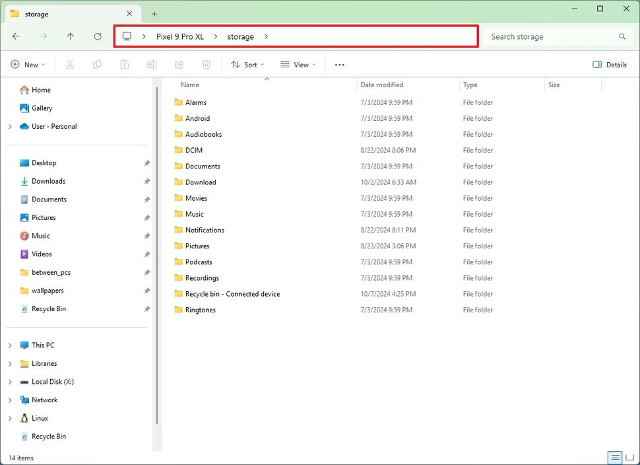Open the See more ellipsis menu
The image size is (640, 465).
[339, 64]
